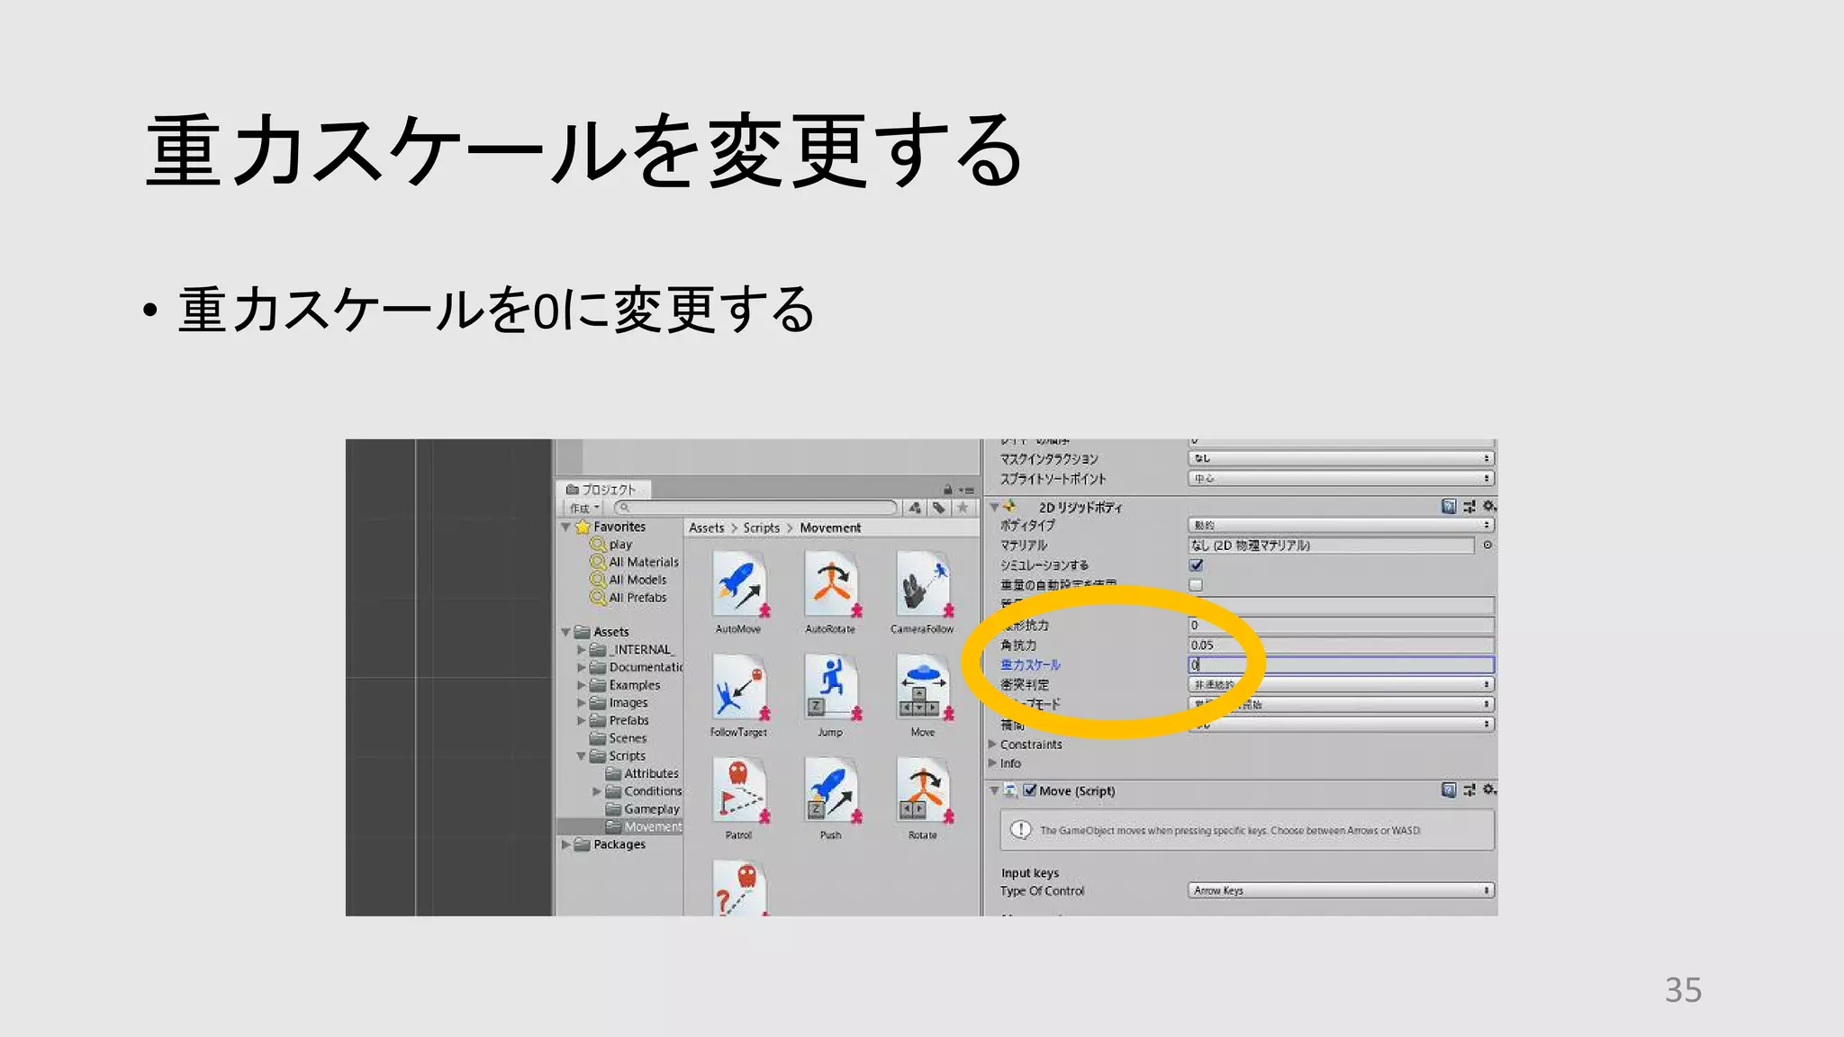This screenshot has width=1844, height=1037.
Task: Select the Documentation folder
Action: tap(637, 667)
